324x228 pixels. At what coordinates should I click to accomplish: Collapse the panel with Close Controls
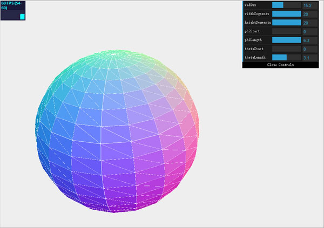(x=280, y=65)
